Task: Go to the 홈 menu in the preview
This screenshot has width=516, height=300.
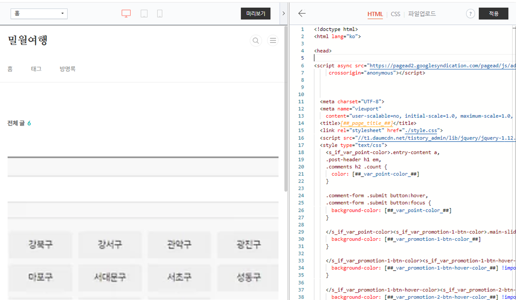Action: tap(10, 69)
